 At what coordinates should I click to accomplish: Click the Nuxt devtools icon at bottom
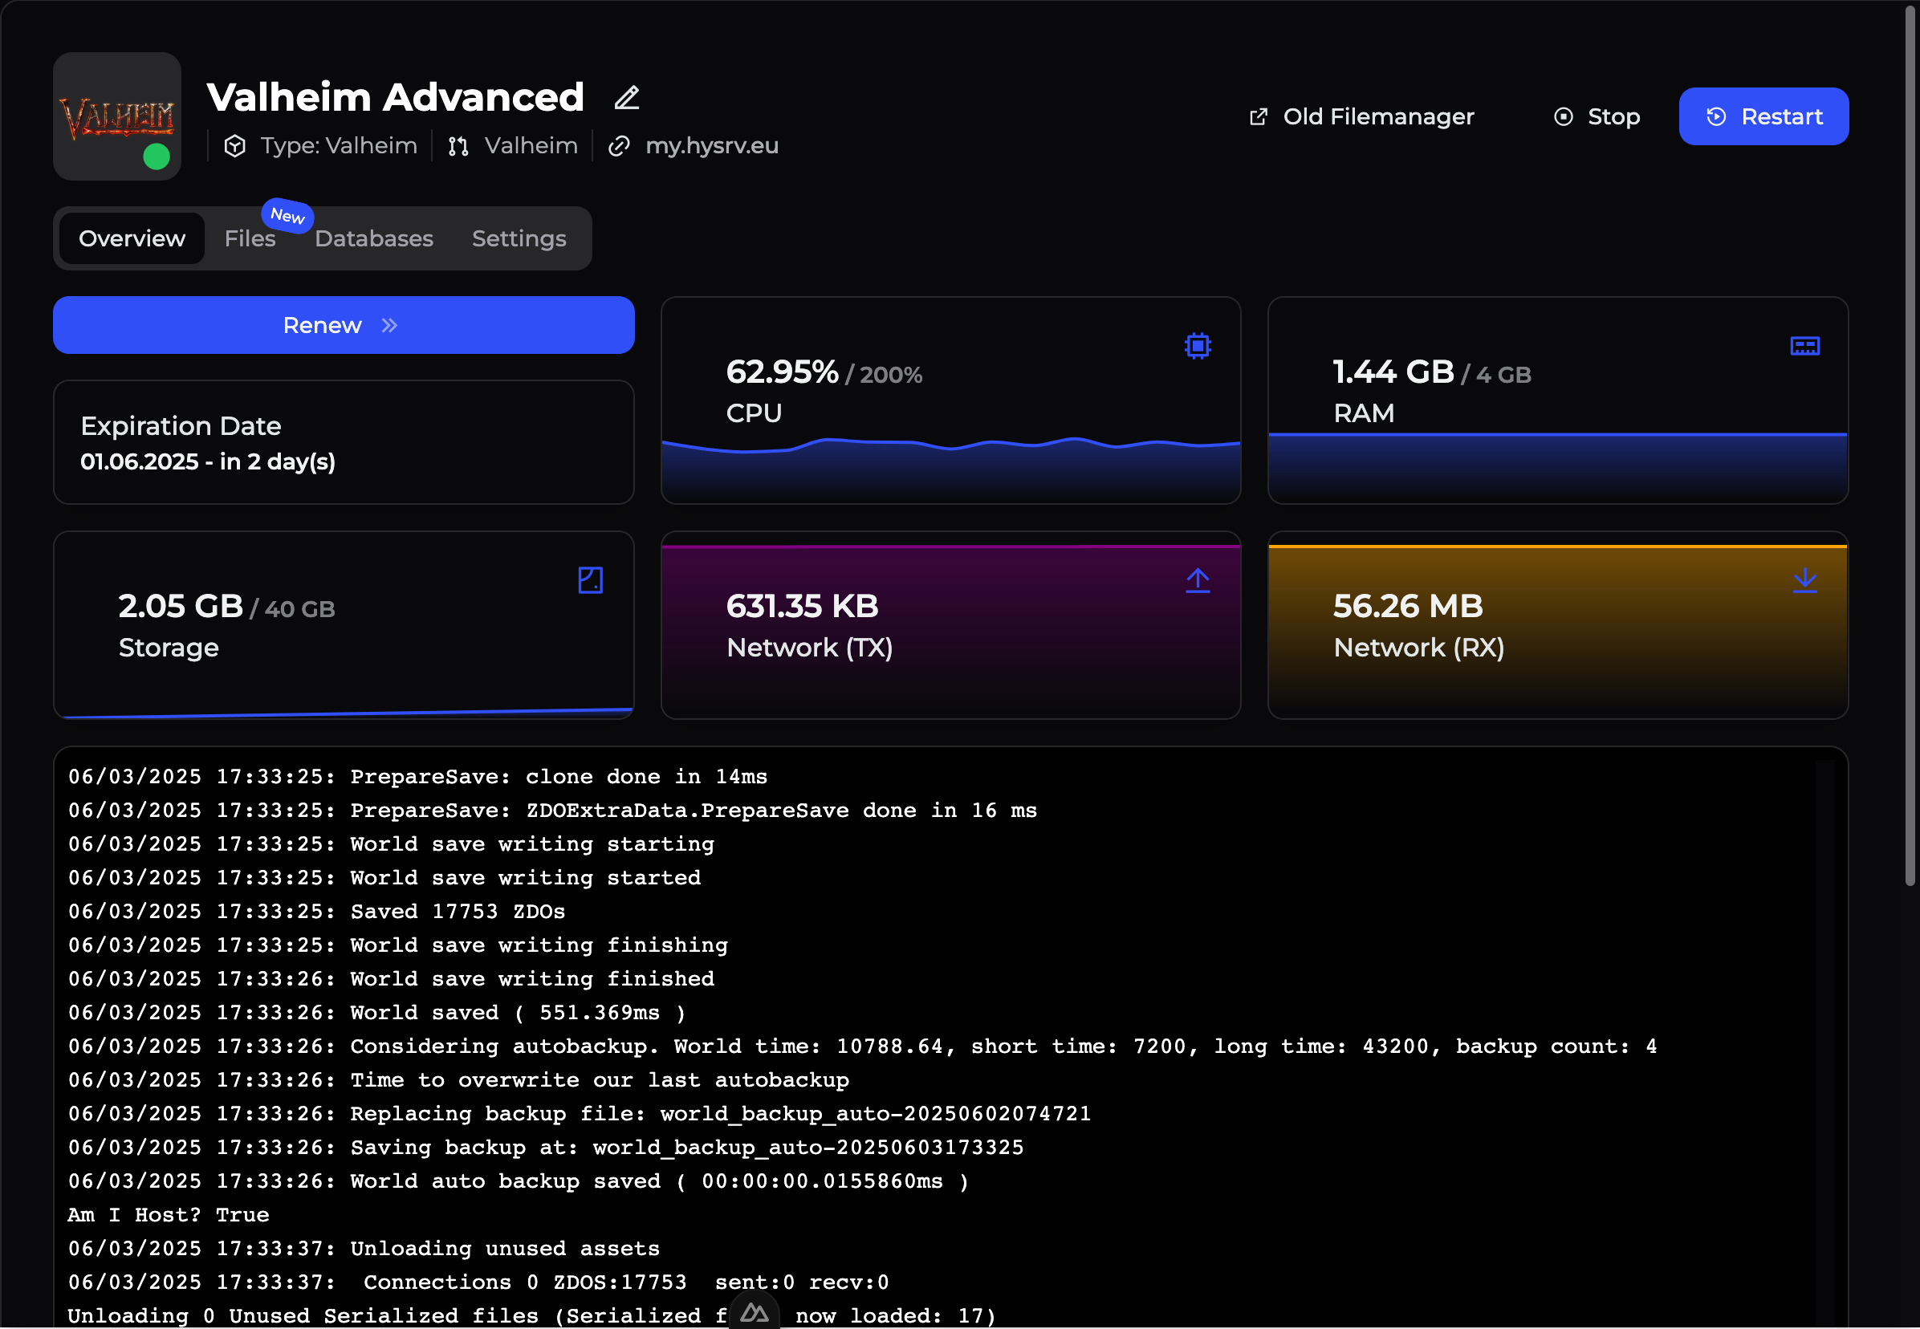click(755, 1313)
